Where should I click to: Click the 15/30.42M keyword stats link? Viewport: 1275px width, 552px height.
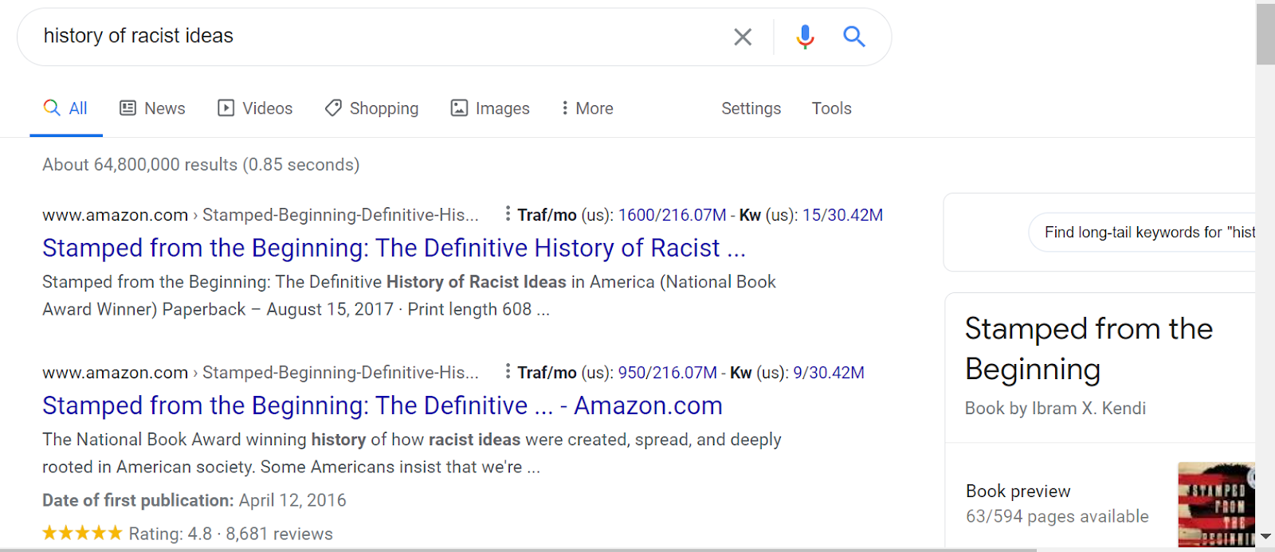[842, 215]
